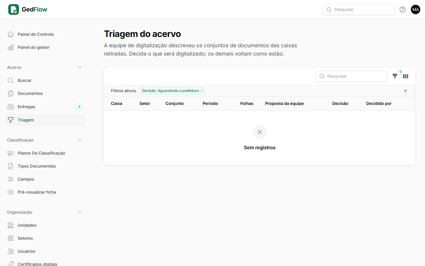Click the Planos De Classificação icon
The height and width of the screenshot is (266, 425).
(x=11, y=153)
